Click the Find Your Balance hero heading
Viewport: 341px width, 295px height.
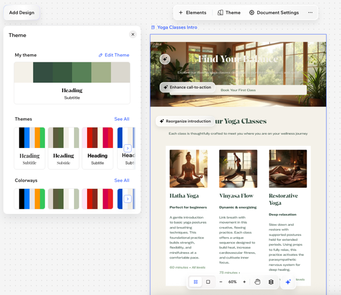[x=238, y=59]
